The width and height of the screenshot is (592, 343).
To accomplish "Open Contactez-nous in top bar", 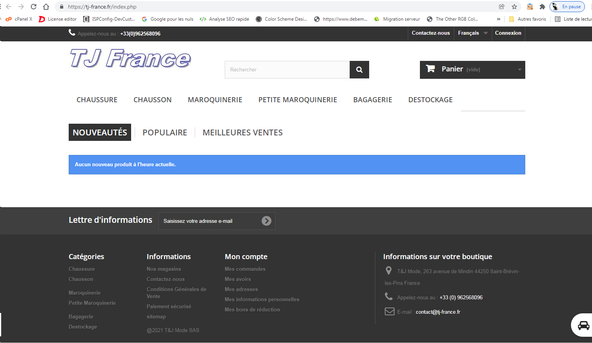I will pyautogui.click(x=431, y=33).
